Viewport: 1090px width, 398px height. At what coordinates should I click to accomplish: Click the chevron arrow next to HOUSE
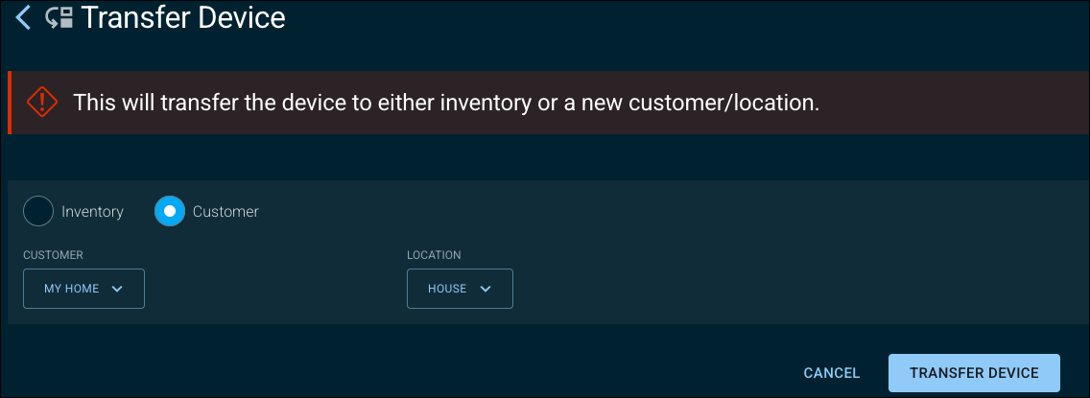(486, 289)
